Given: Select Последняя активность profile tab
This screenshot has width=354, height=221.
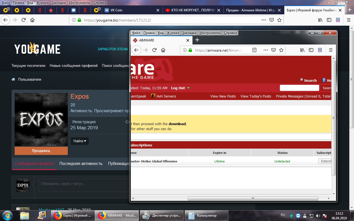Looking at the screenshot, I should (x=81, y=163).
